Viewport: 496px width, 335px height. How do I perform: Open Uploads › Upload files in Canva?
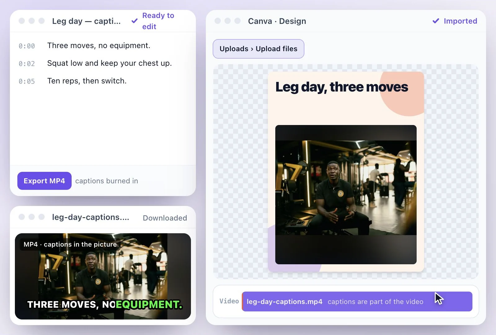click(x=258, y=49)
